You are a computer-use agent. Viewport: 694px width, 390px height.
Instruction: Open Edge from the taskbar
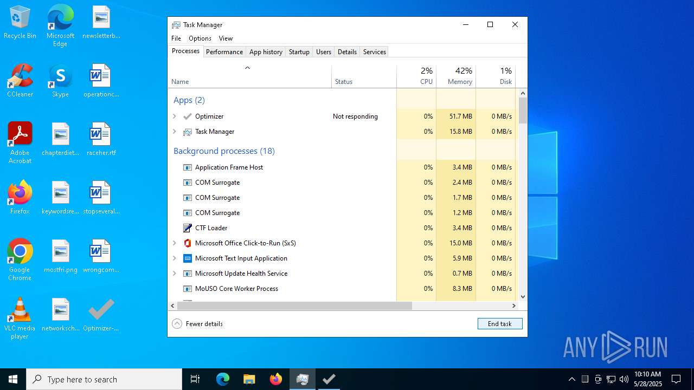tap(223, 379)
